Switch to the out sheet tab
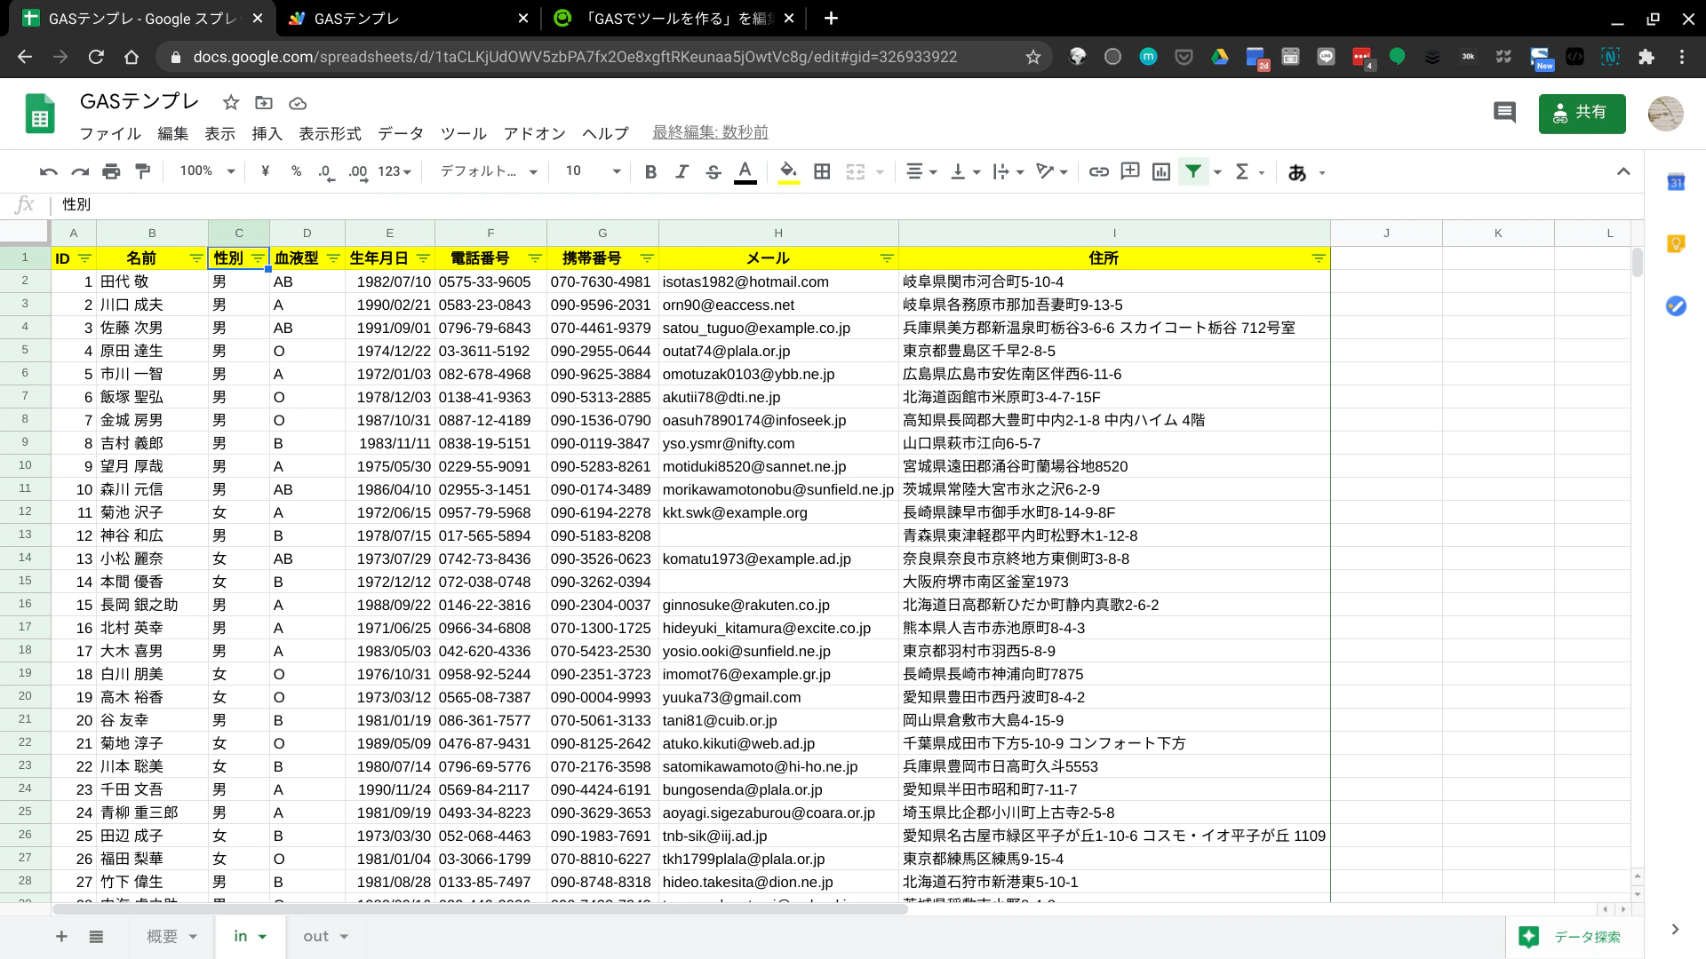Image resolution: width=1706 pixels, height=959 pixels. 325,936
